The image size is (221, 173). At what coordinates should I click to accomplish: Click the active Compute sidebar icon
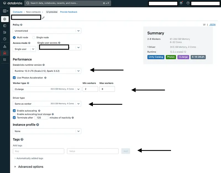pos(5,53)
